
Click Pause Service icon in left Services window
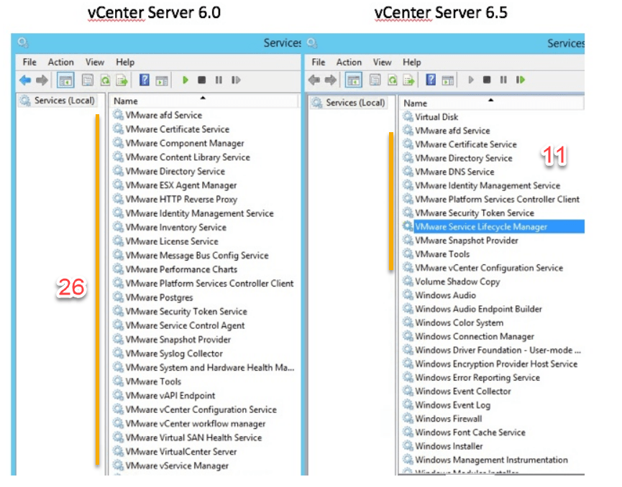click(x=219, y=80)
